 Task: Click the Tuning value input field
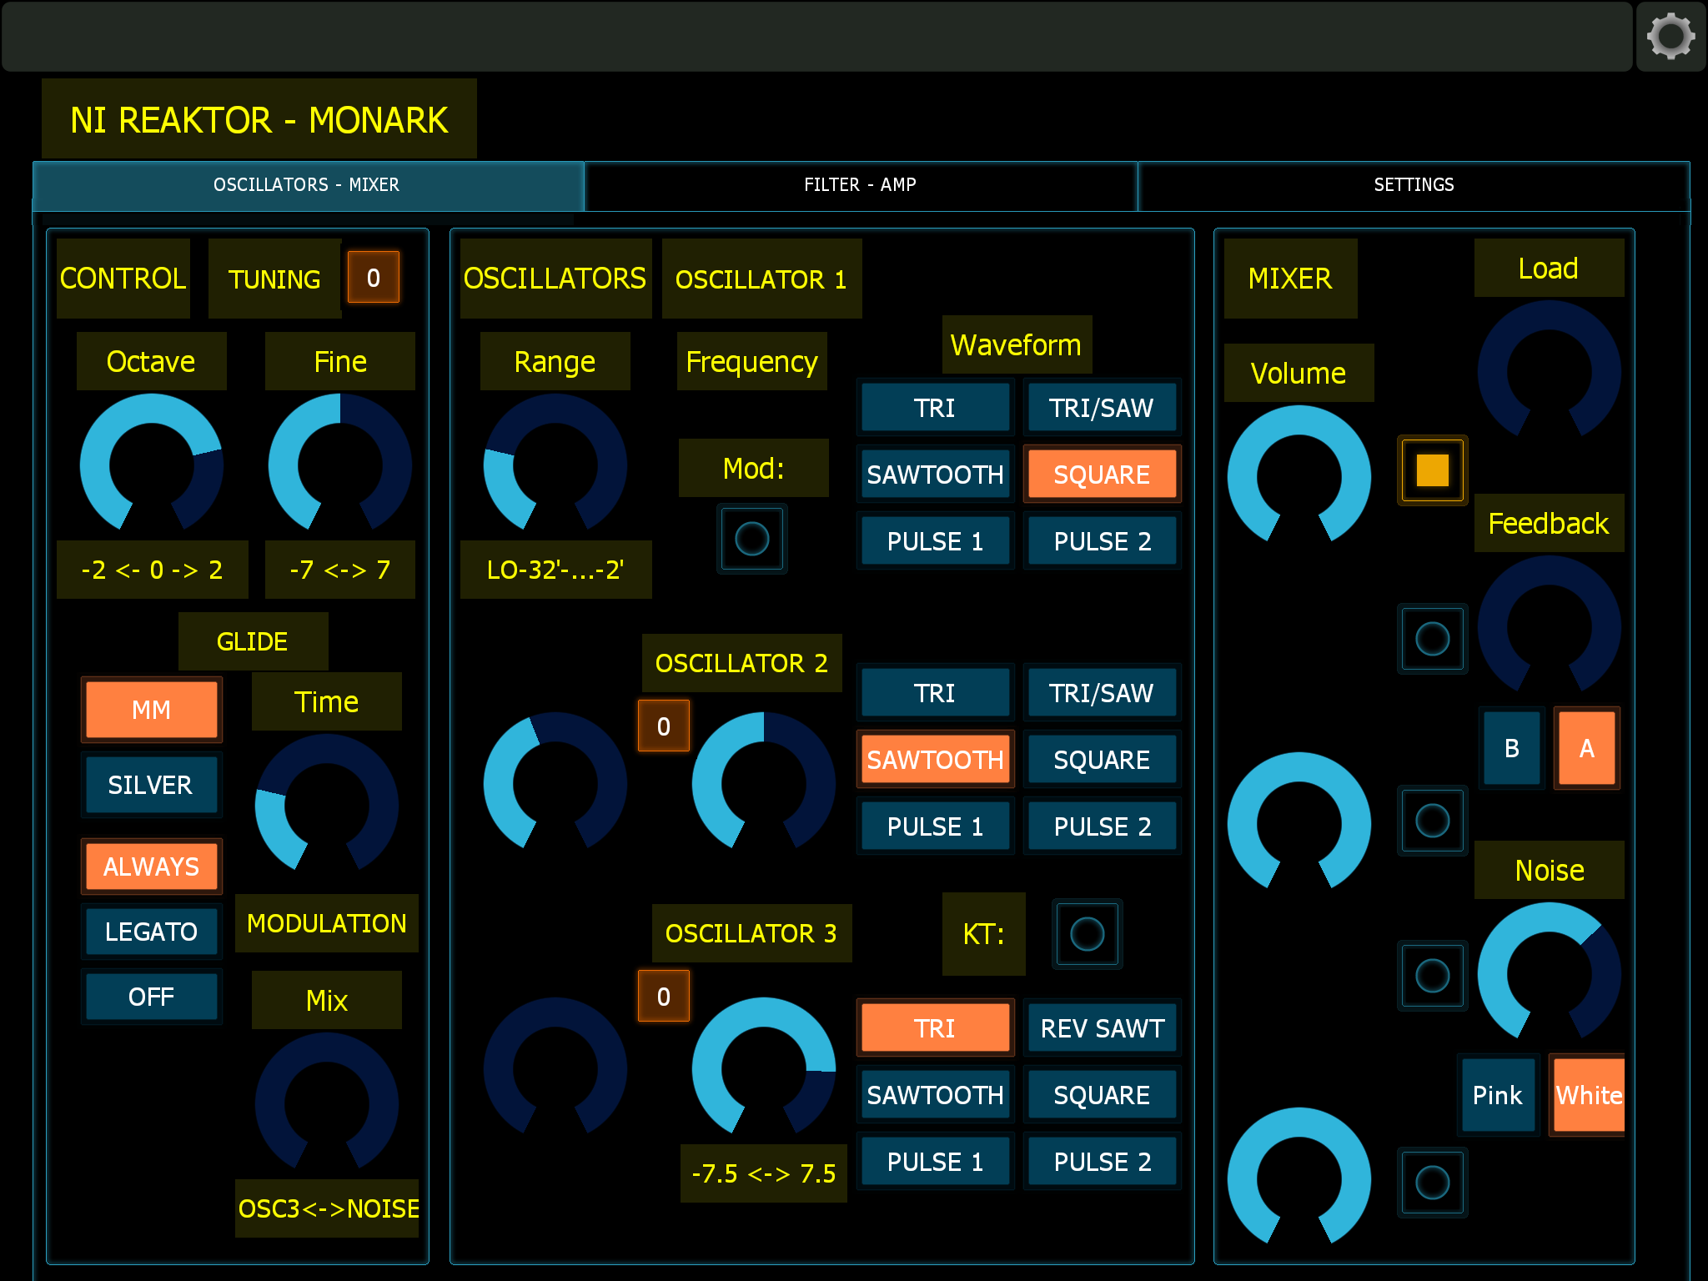[x=374, y=280]
